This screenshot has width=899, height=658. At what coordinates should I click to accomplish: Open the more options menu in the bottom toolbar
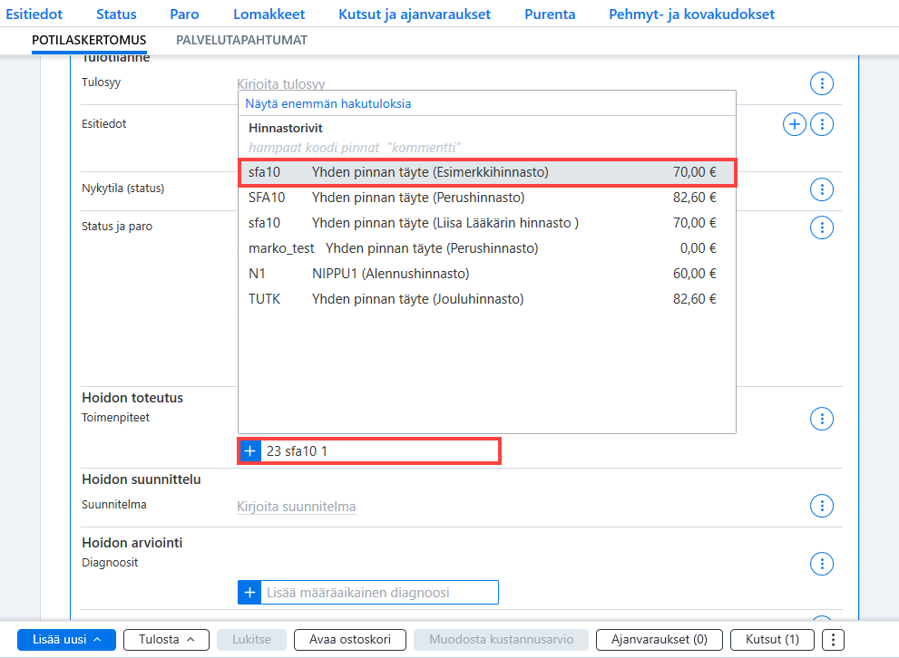[833, 640]
